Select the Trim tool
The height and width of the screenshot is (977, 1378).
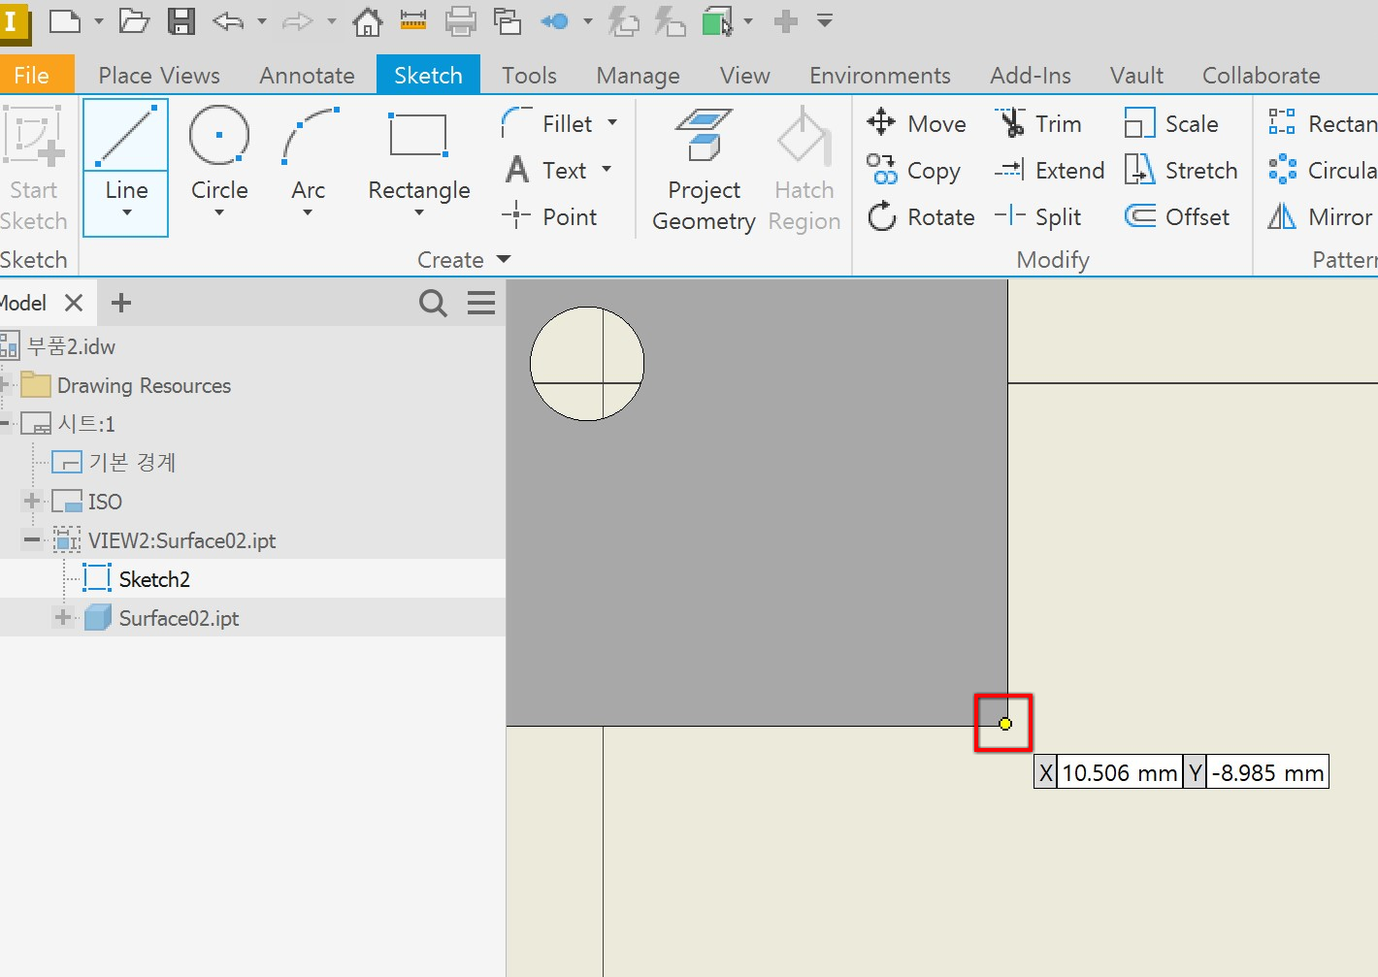pos(1038,123)
